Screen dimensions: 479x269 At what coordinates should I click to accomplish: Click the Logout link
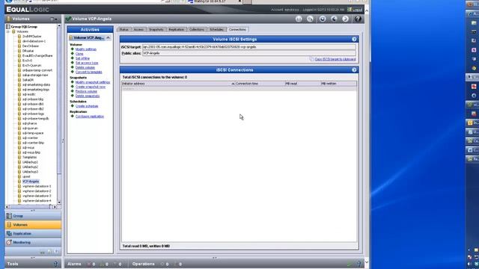(x=357, y=10)
